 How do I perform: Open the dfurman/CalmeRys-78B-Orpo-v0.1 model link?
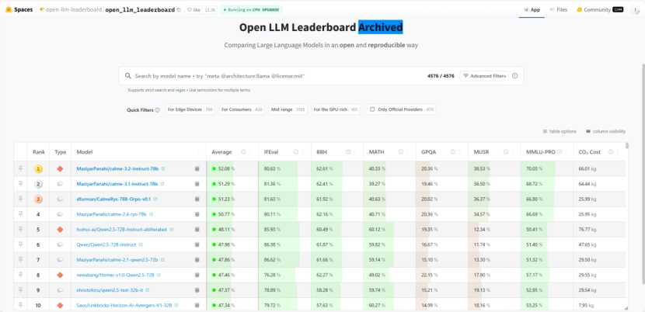[114, 199]
